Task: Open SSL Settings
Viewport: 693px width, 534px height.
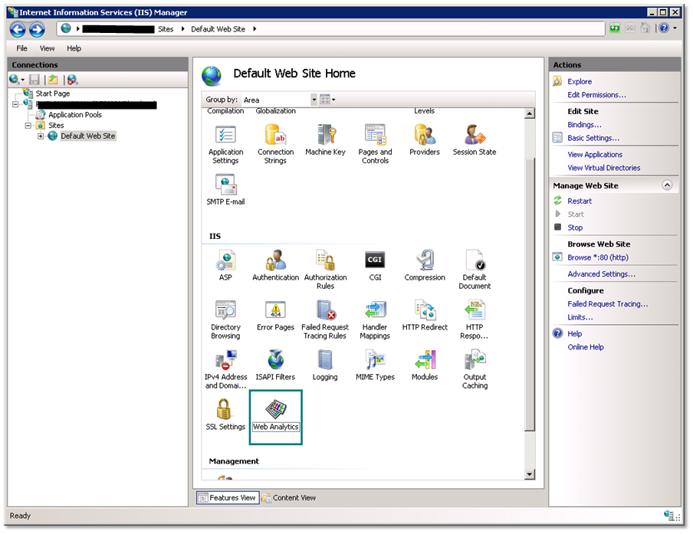Action: point(225,414)
